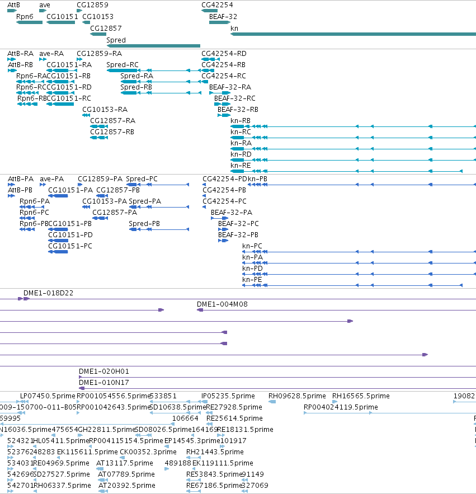Screen dimensions: 476x494
Task: Open EST CK00352.3prime
Action: [121, 458]
